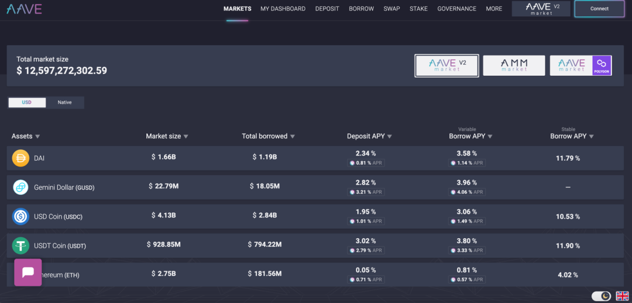Click the Gemini Dollar GUSD icon
This screenshot has height=303, width=632.
pyautogui.click(x=20, y=187)
